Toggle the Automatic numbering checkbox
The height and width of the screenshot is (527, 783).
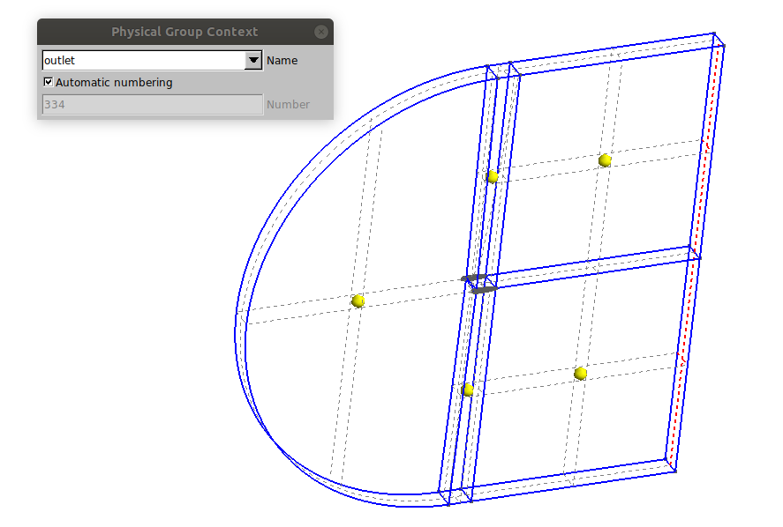(x=49, y=82)
